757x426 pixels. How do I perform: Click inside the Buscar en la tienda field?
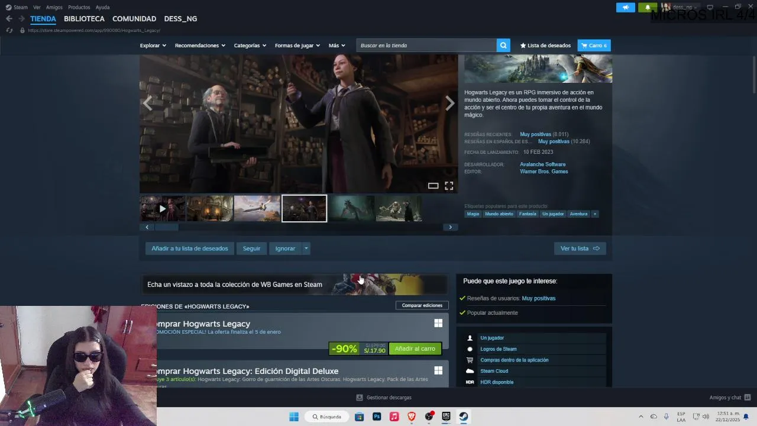click(x=427, y=46)
